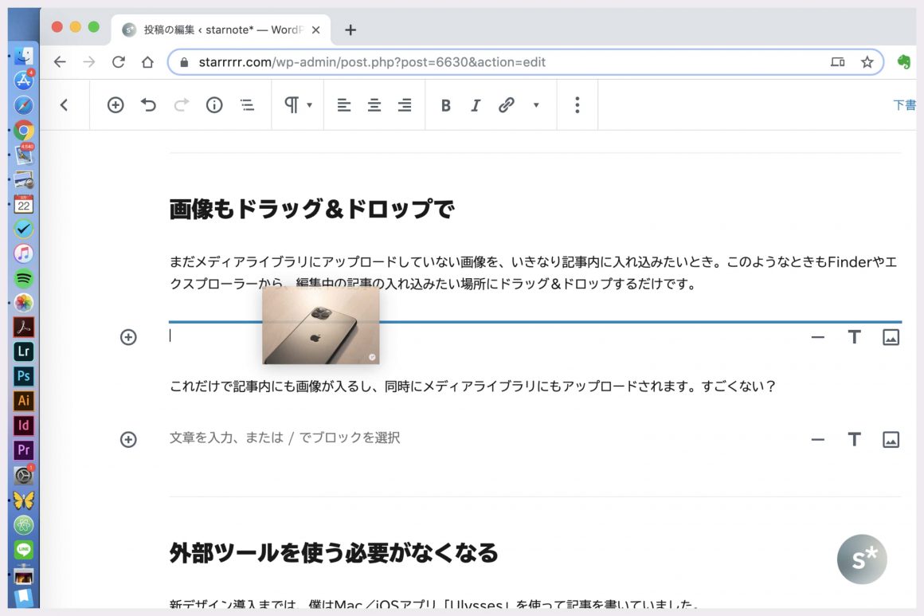Toggle italic formatting
This screenshot has width=924, height=616.
pyautogui.click(x=476, y=105)
